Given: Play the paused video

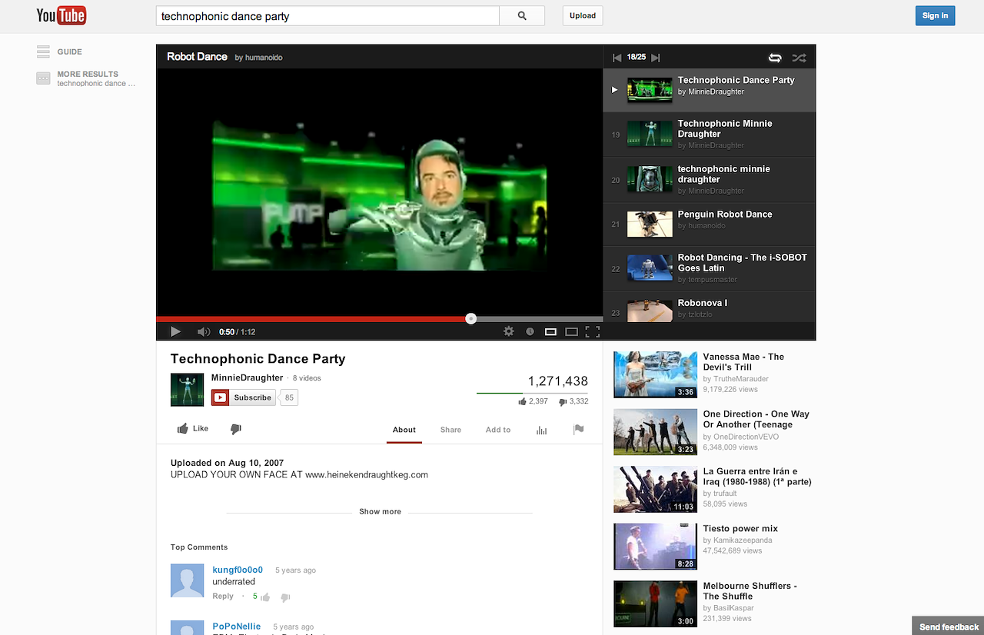Looking at the screenshot, I should pyautogui.click(x=175, y=331).
